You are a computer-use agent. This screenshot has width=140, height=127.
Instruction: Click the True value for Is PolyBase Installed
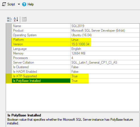click(x=75, y=81)
